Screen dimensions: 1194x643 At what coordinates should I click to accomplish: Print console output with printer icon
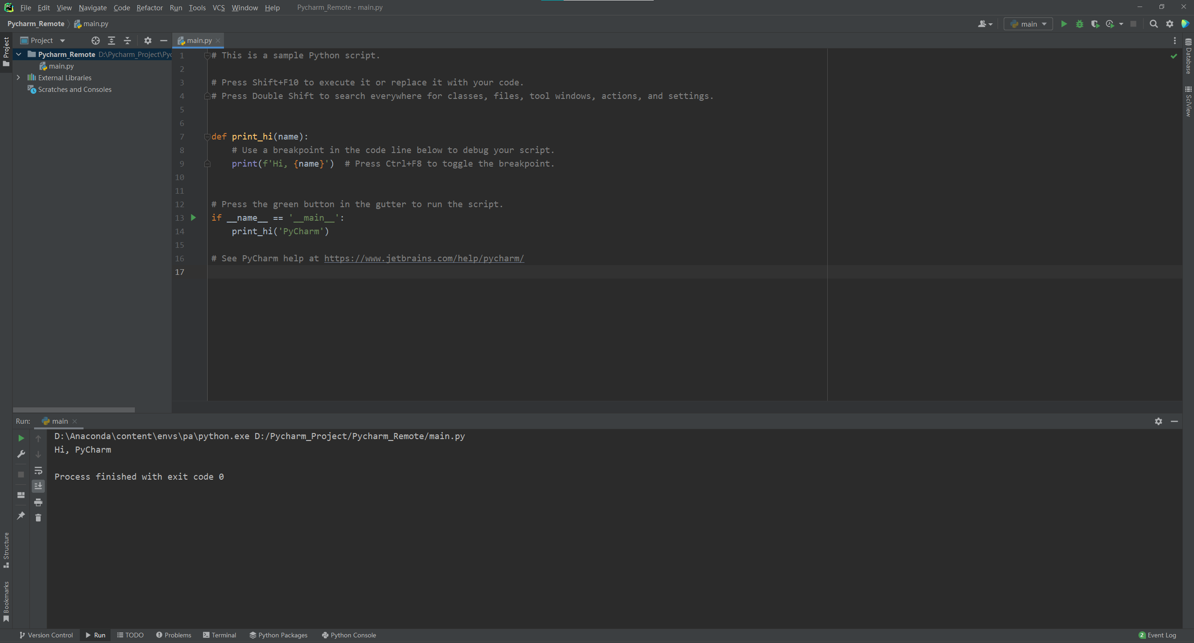coord(38,502)
